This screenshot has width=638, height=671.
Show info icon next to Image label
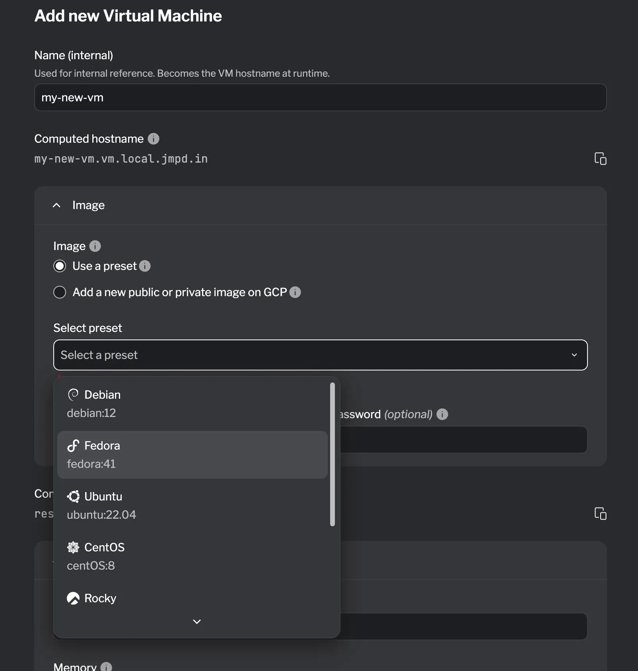click(95, 246)
